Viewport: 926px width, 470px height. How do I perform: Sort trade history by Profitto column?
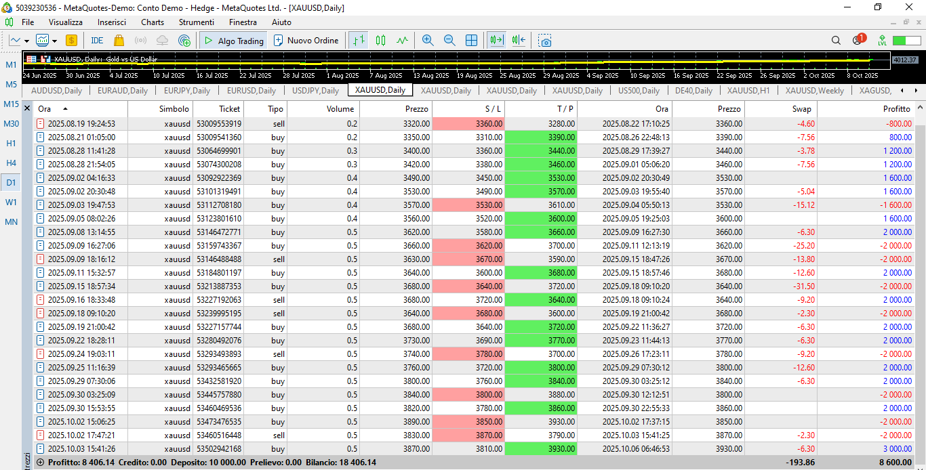coord(896,109)
